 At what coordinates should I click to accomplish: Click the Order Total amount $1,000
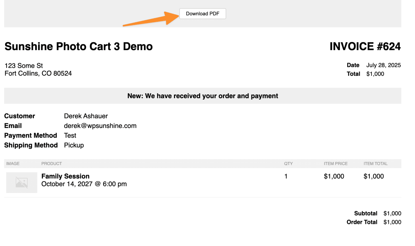tap(392, 222)
